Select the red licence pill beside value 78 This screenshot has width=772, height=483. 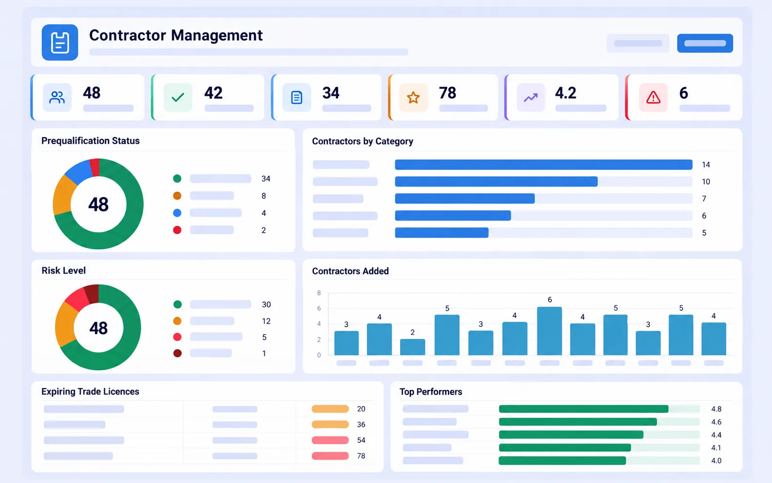331,456
